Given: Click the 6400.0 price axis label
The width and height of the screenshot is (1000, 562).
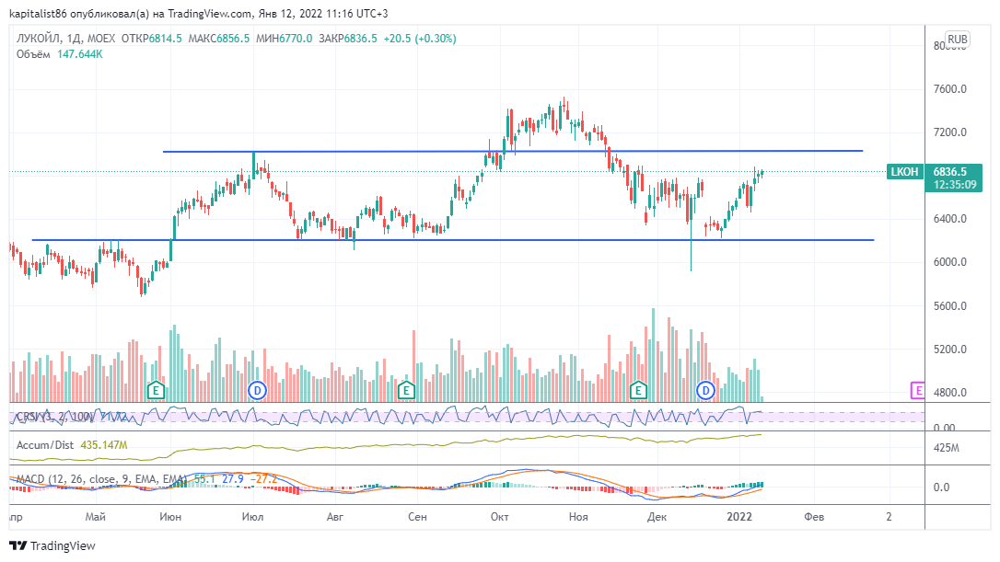Looking at the screenshot, I should coord(949,219).
